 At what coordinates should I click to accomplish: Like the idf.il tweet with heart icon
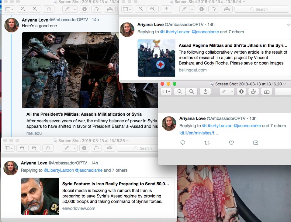(231, 143)
